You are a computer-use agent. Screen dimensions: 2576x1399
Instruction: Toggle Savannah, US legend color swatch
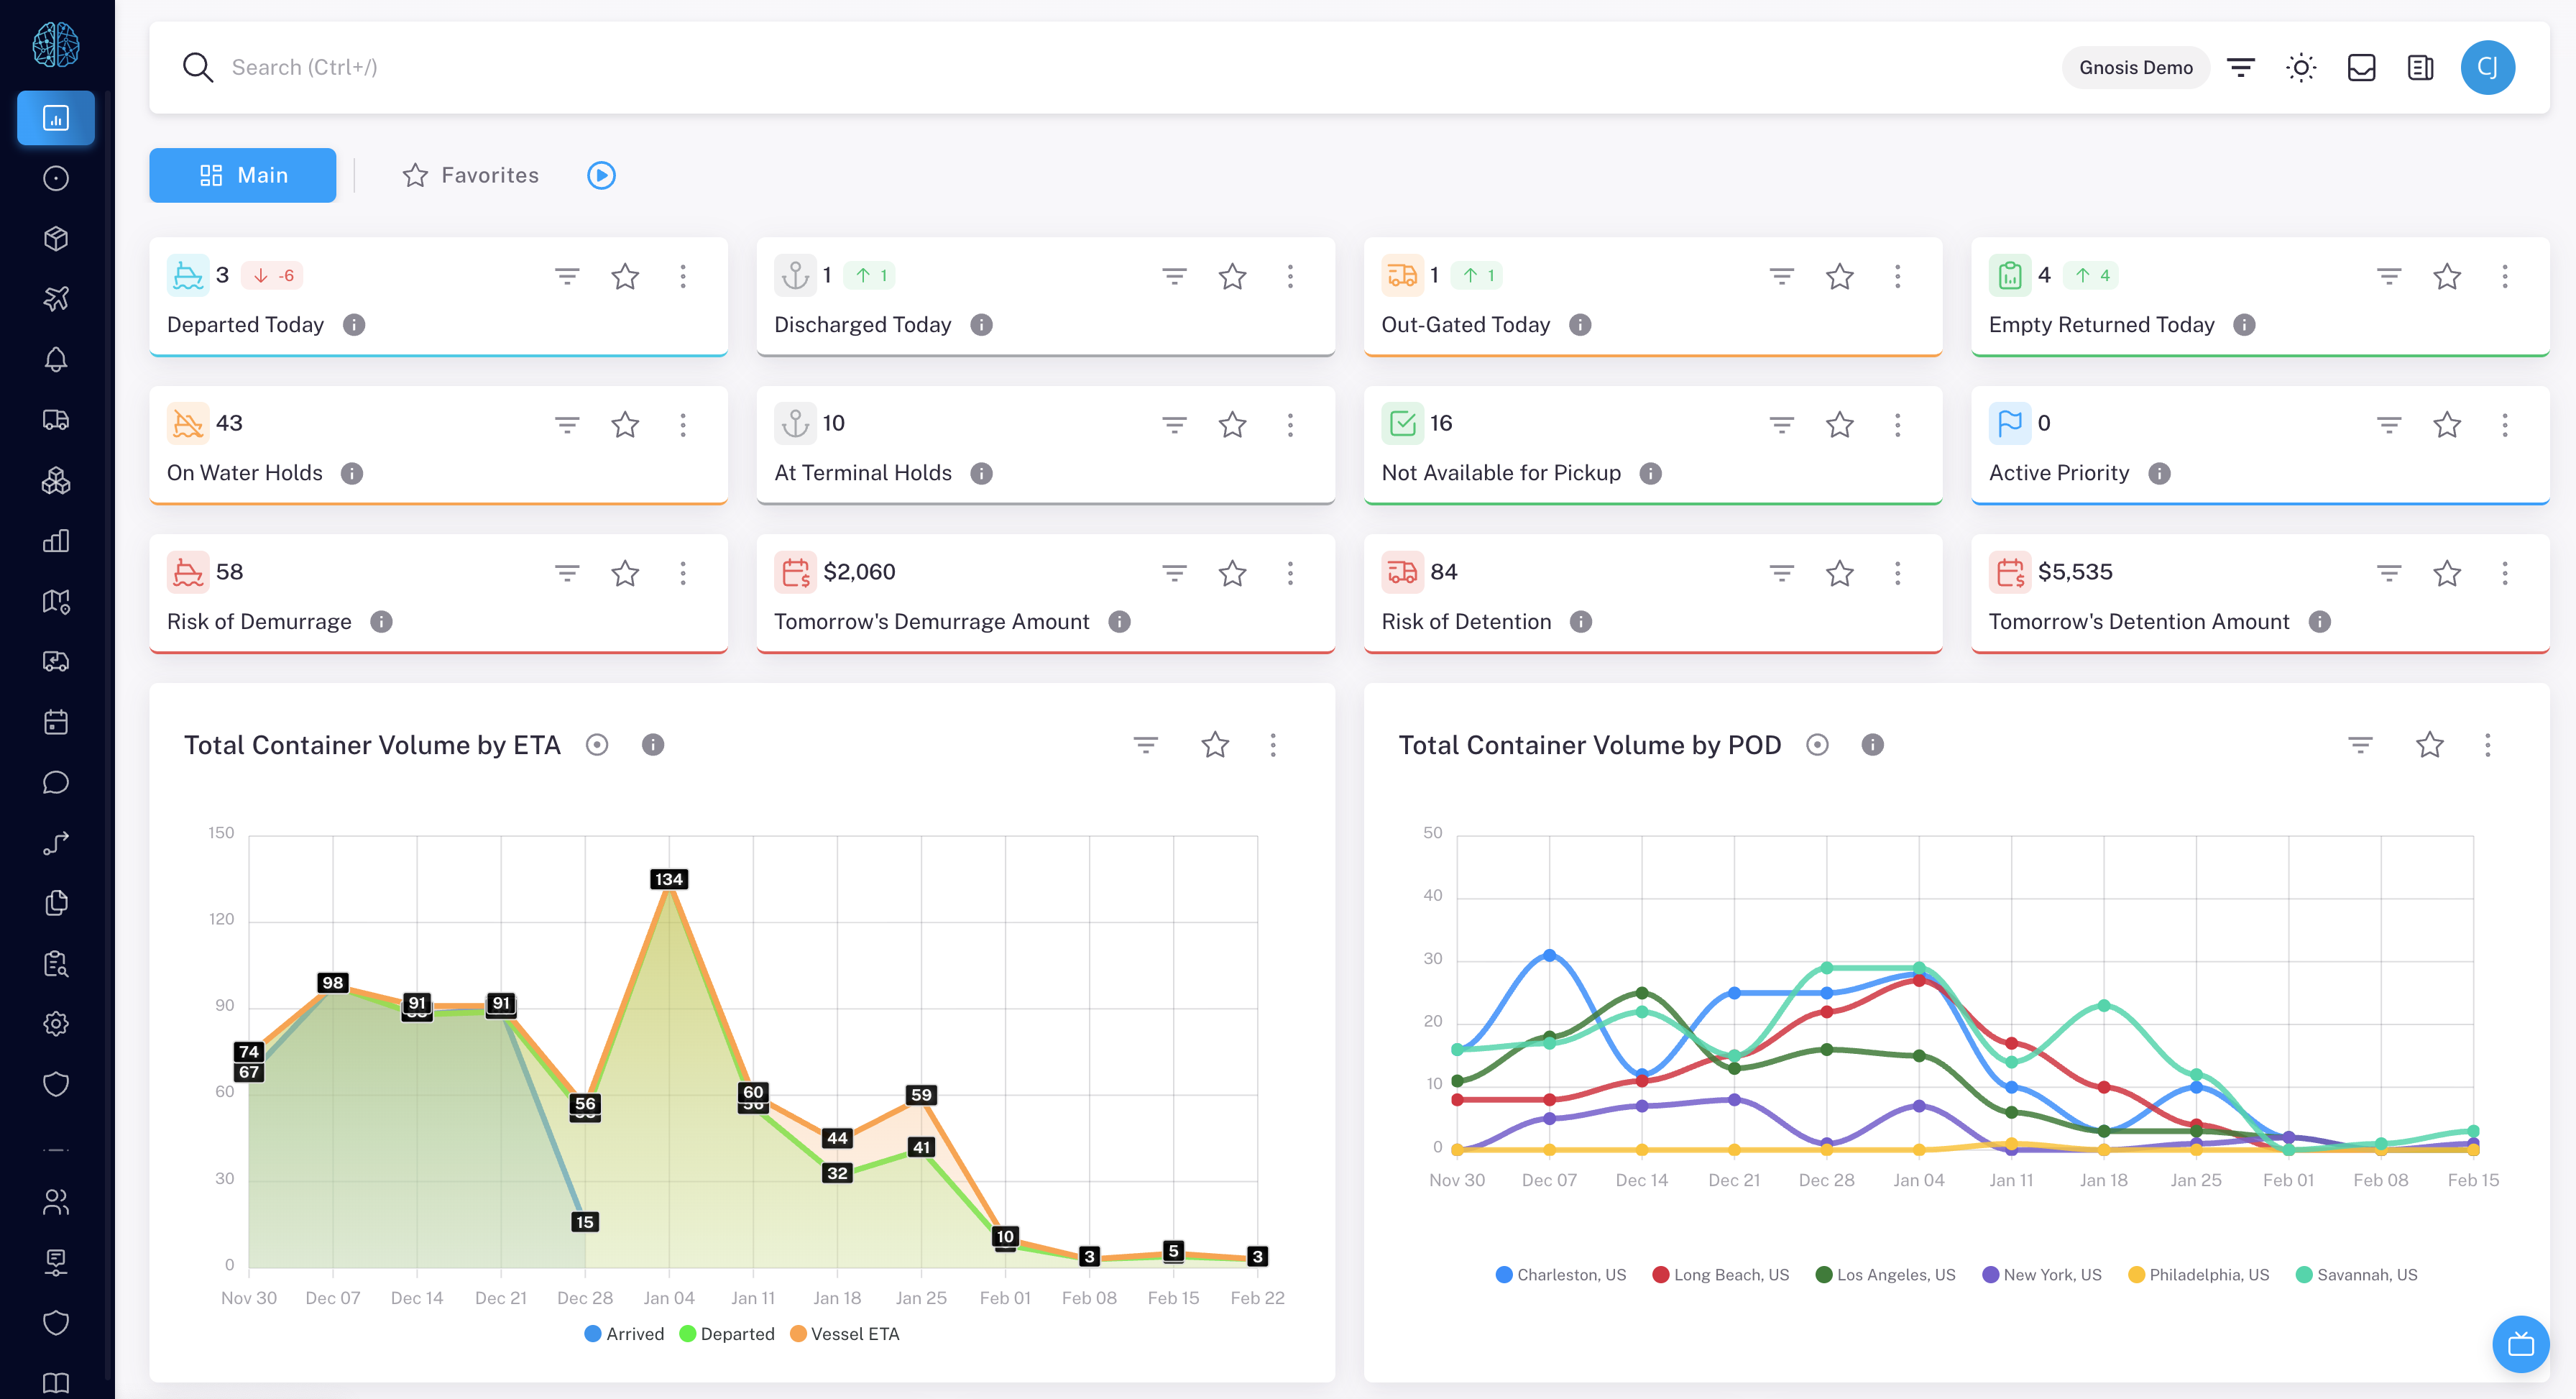click(2303, 1275)
